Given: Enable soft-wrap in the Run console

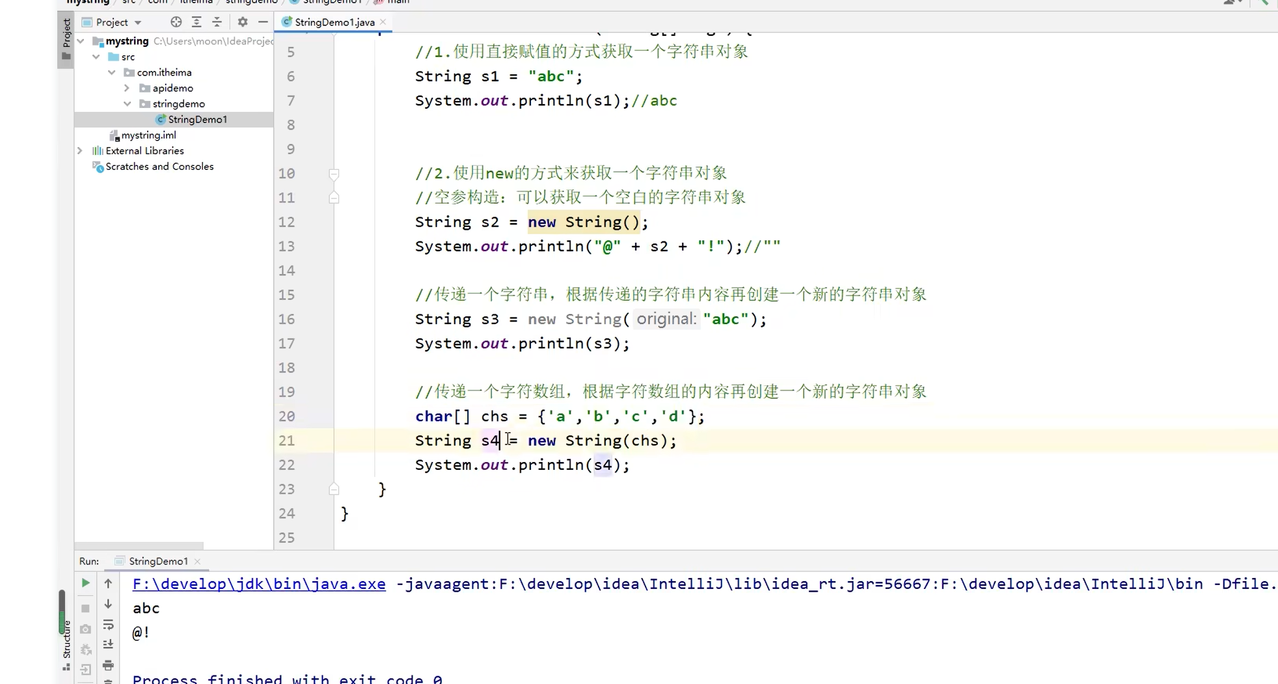Looking at the screenshot, I should click(x=109, y=624).
